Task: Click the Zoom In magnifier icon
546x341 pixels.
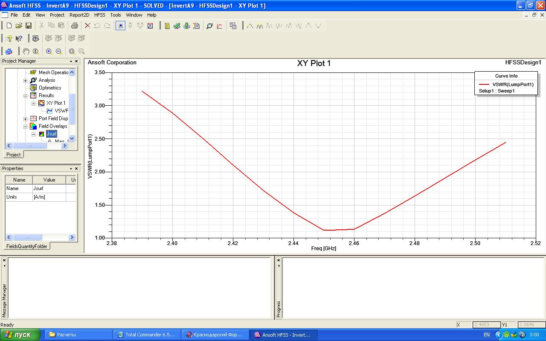Action: pos(49,52)
